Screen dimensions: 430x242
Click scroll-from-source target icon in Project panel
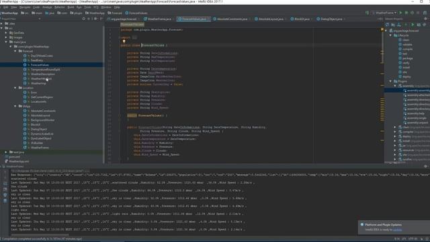[83, 19]
